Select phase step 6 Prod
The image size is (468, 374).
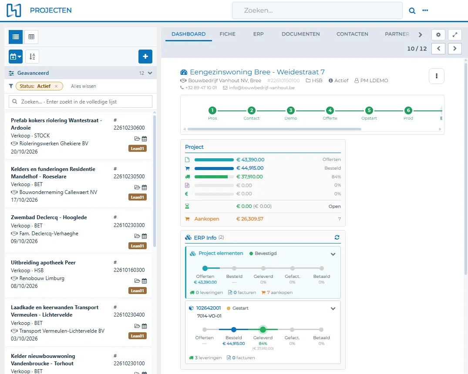click(x=408, y=110)
